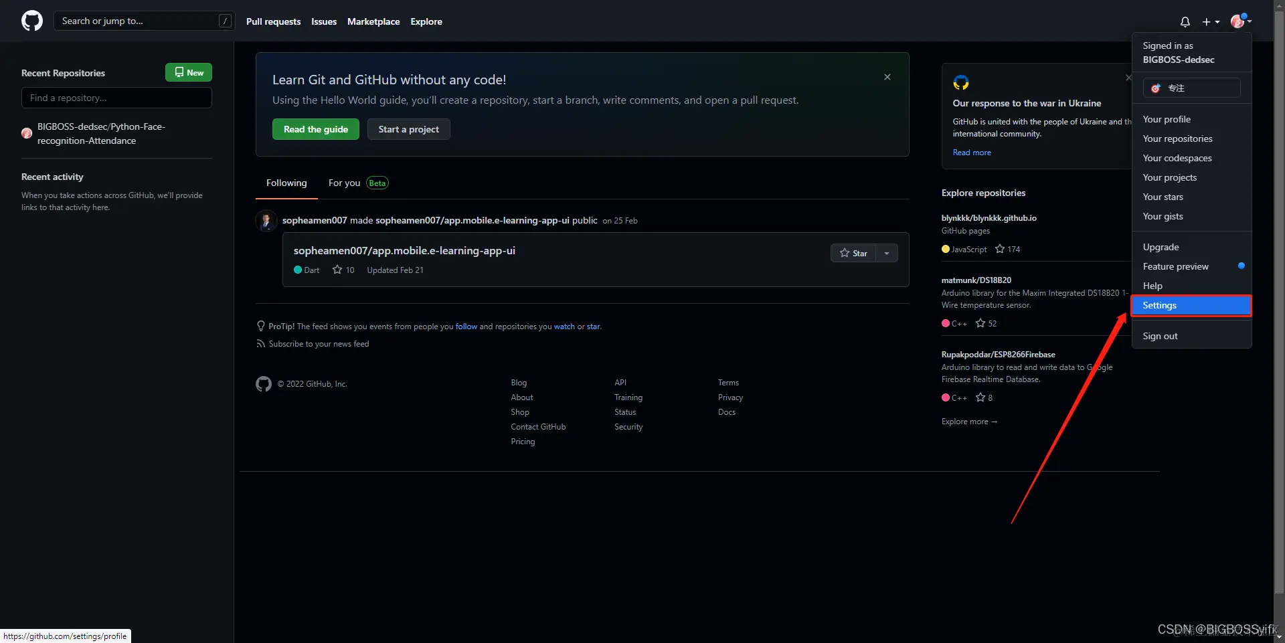Switch to the For you Beta tab
1285x643 pixels.
pyautogui.click(x=358, y=183)
